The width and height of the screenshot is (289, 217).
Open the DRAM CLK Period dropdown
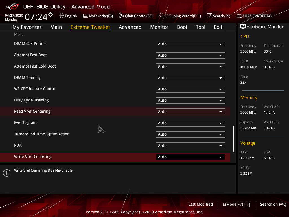(x=191, y=44)
